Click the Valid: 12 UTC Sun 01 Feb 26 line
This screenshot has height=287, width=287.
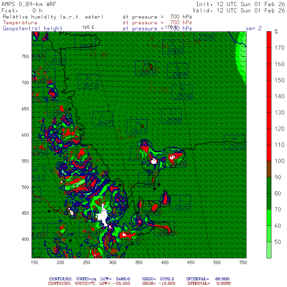pyautogui.click(x=239, y=11)
